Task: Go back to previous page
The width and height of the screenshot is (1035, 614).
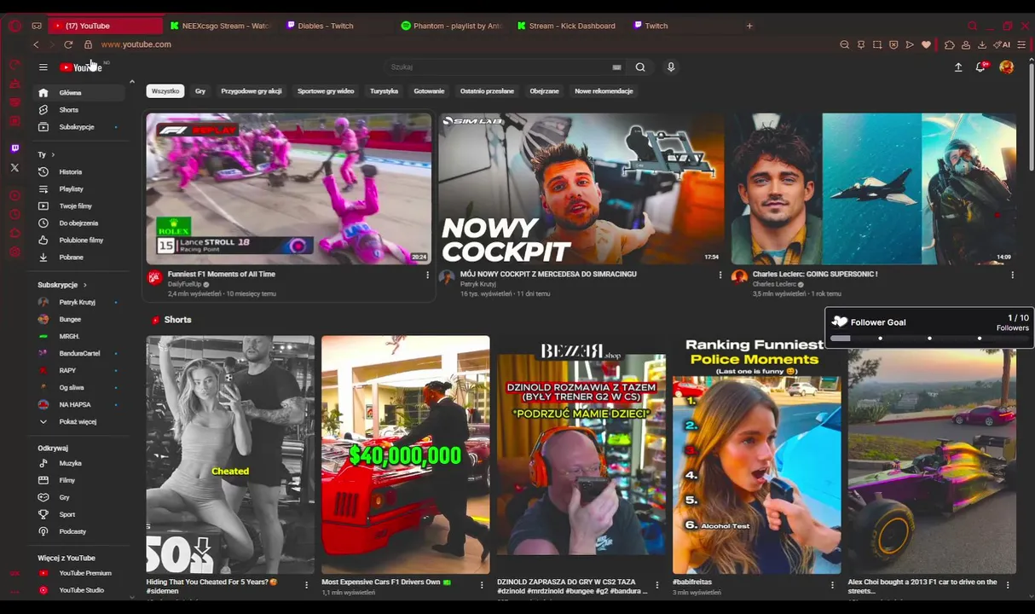Action: [x=36, y=44]
